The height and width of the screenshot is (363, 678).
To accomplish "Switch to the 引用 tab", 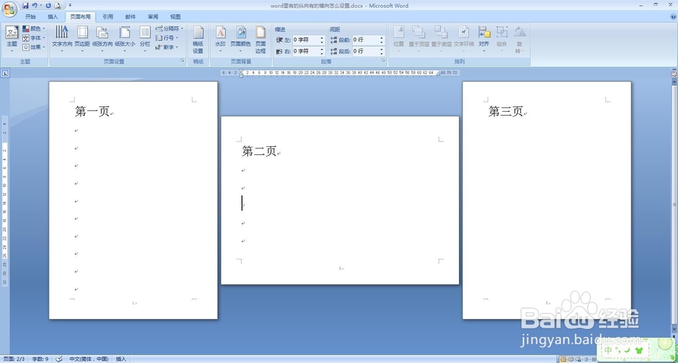I will pos(108,17).
